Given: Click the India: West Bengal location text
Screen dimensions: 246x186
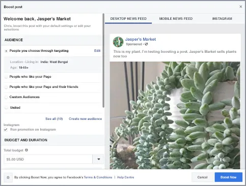Looking at the screenshot, I should [x=54, y=62].
